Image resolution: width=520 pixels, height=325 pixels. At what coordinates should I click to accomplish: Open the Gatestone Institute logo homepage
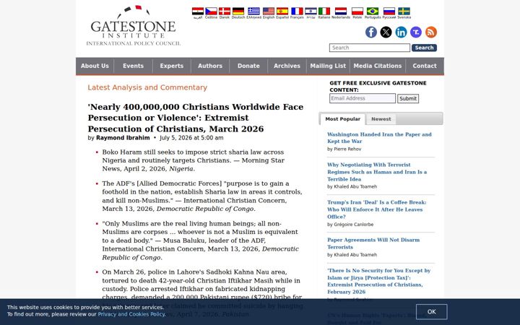click(134, 26)
